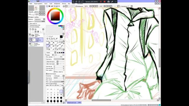
Task: Select the eyedropper color picker tool
Action: tap(56, 39)
